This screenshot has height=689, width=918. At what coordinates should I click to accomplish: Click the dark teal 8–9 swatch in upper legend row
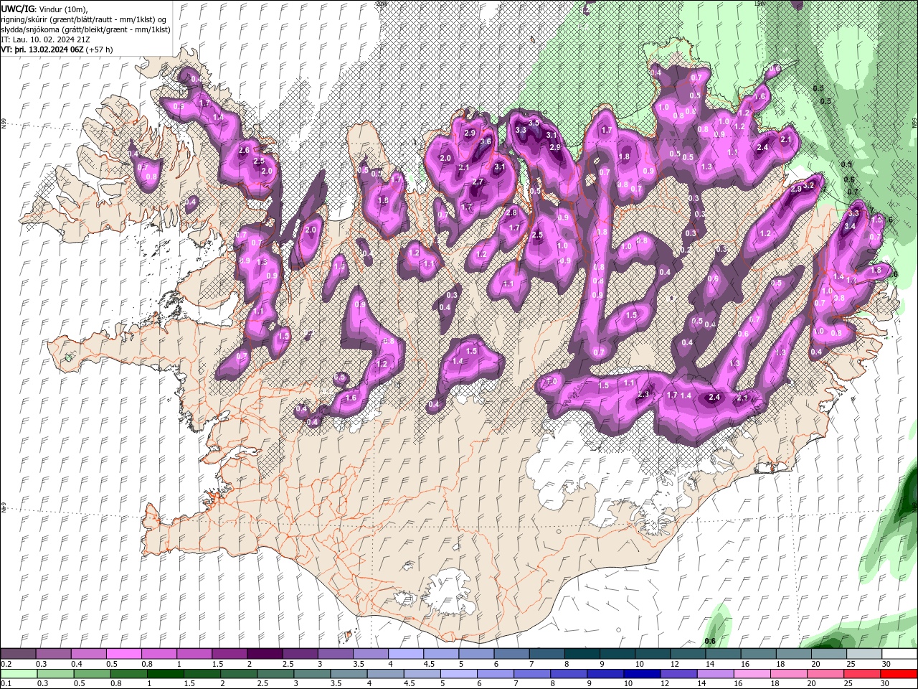tap(581, 654)
